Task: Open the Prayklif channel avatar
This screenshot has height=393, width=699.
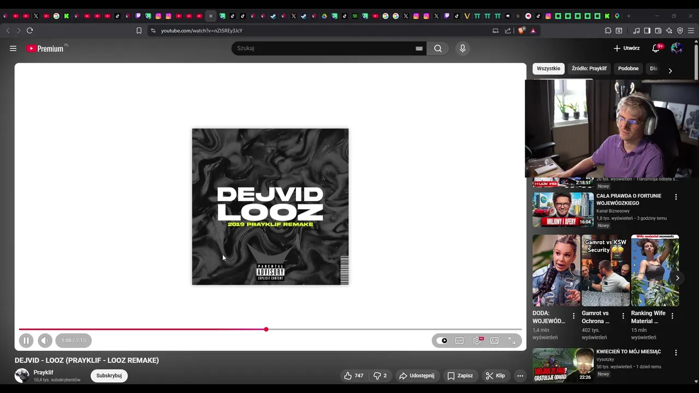Action: [22, 376]
